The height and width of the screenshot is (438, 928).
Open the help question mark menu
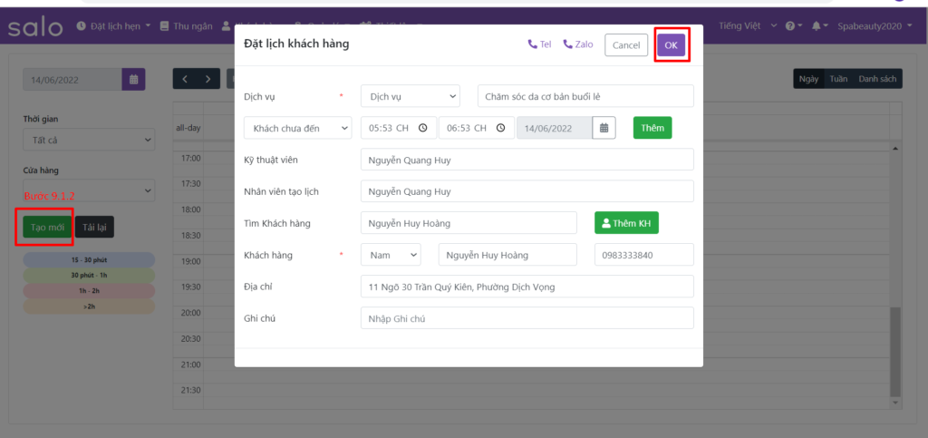pos(793,26)
